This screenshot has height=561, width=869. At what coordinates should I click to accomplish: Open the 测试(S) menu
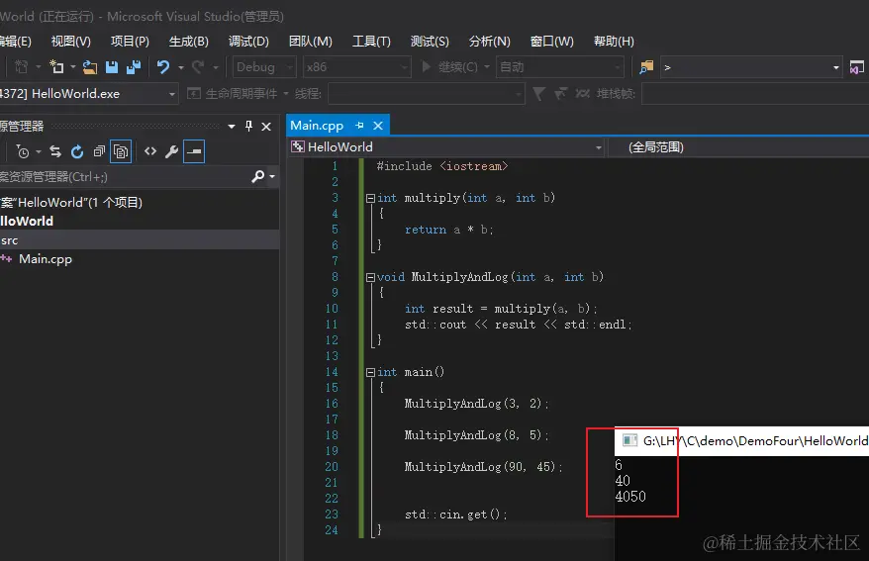coord(430,42)
